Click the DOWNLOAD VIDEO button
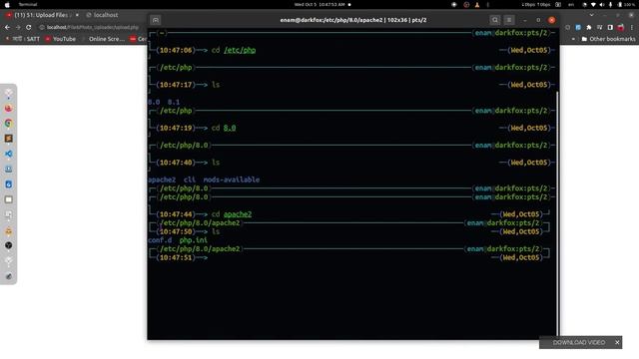This screenshot has height=359, width=639. pos(579,343)
